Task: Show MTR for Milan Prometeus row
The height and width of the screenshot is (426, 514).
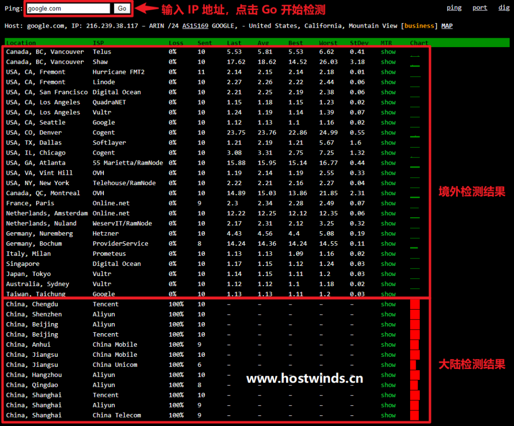Action: coord(388,253)
